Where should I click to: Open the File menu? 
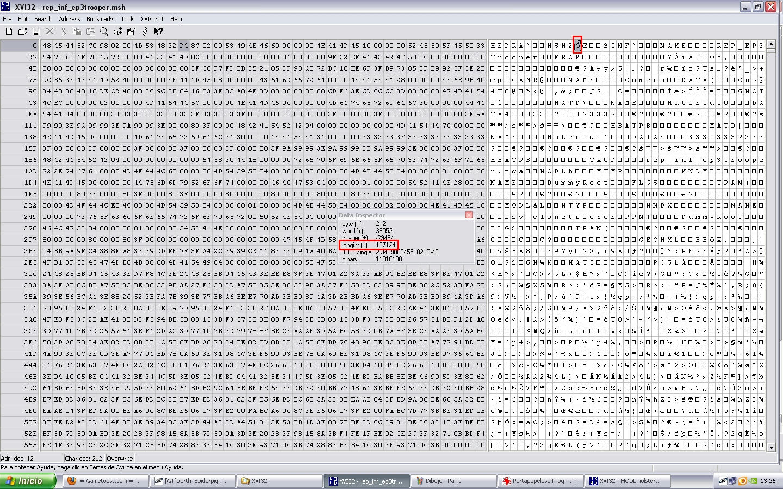[7, 19]
